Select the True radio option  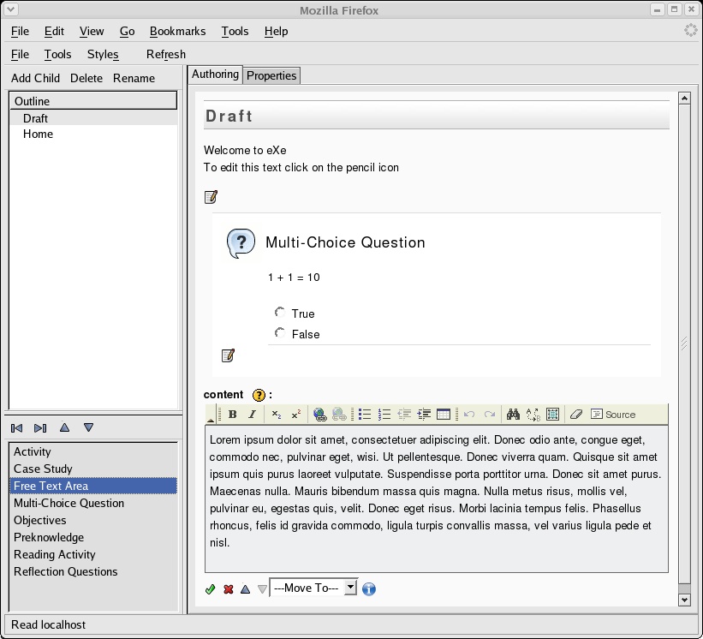point(280,312)
